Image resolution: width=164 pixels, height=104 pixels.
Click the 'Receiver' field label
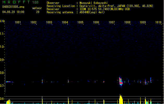click(x=53, y=9)
